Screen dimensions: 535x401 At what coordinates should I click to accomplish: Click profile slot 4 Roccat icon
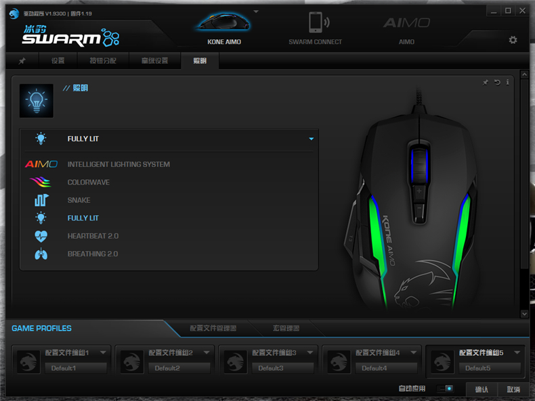click(x=339, y=362)
